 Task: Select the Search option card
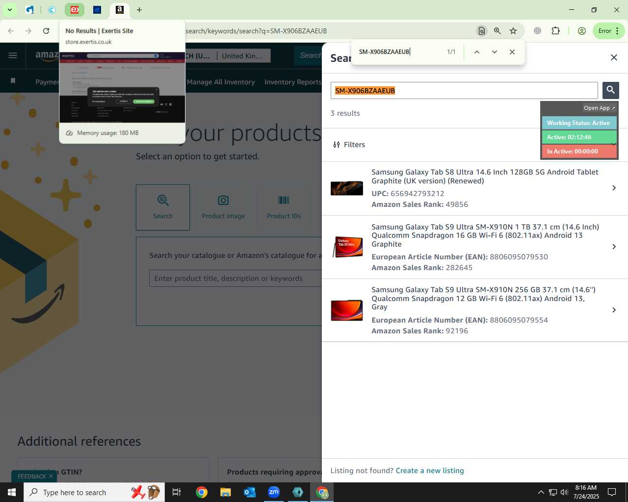click(163, 207)
